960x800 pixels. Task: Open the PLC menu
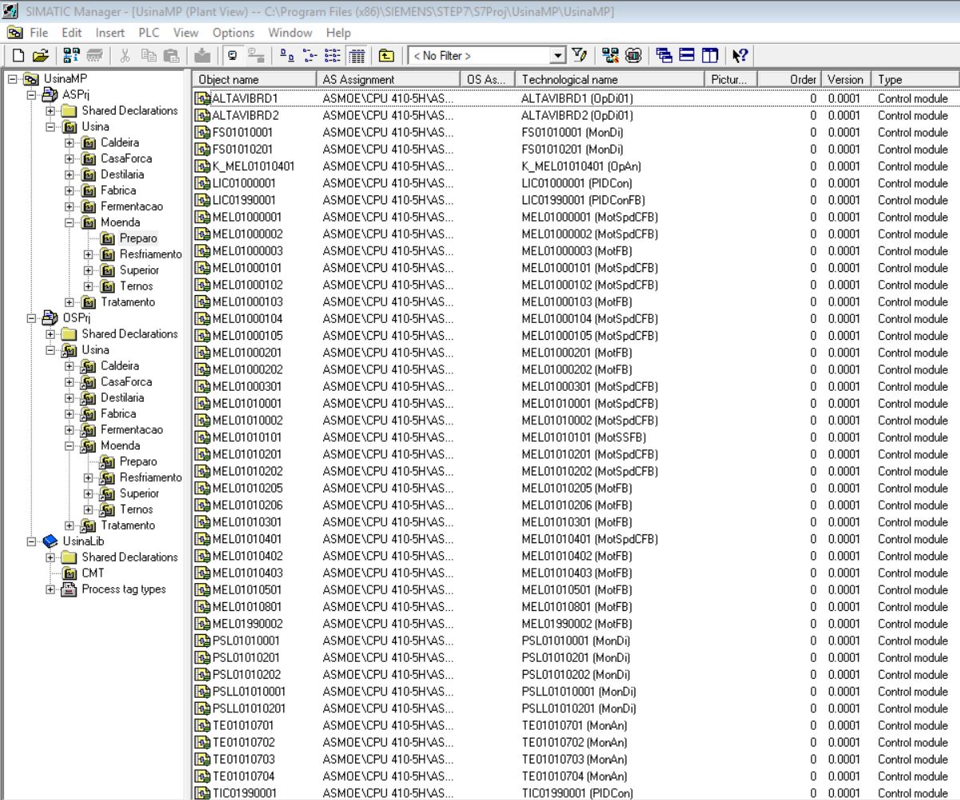[x=149, y=33]
